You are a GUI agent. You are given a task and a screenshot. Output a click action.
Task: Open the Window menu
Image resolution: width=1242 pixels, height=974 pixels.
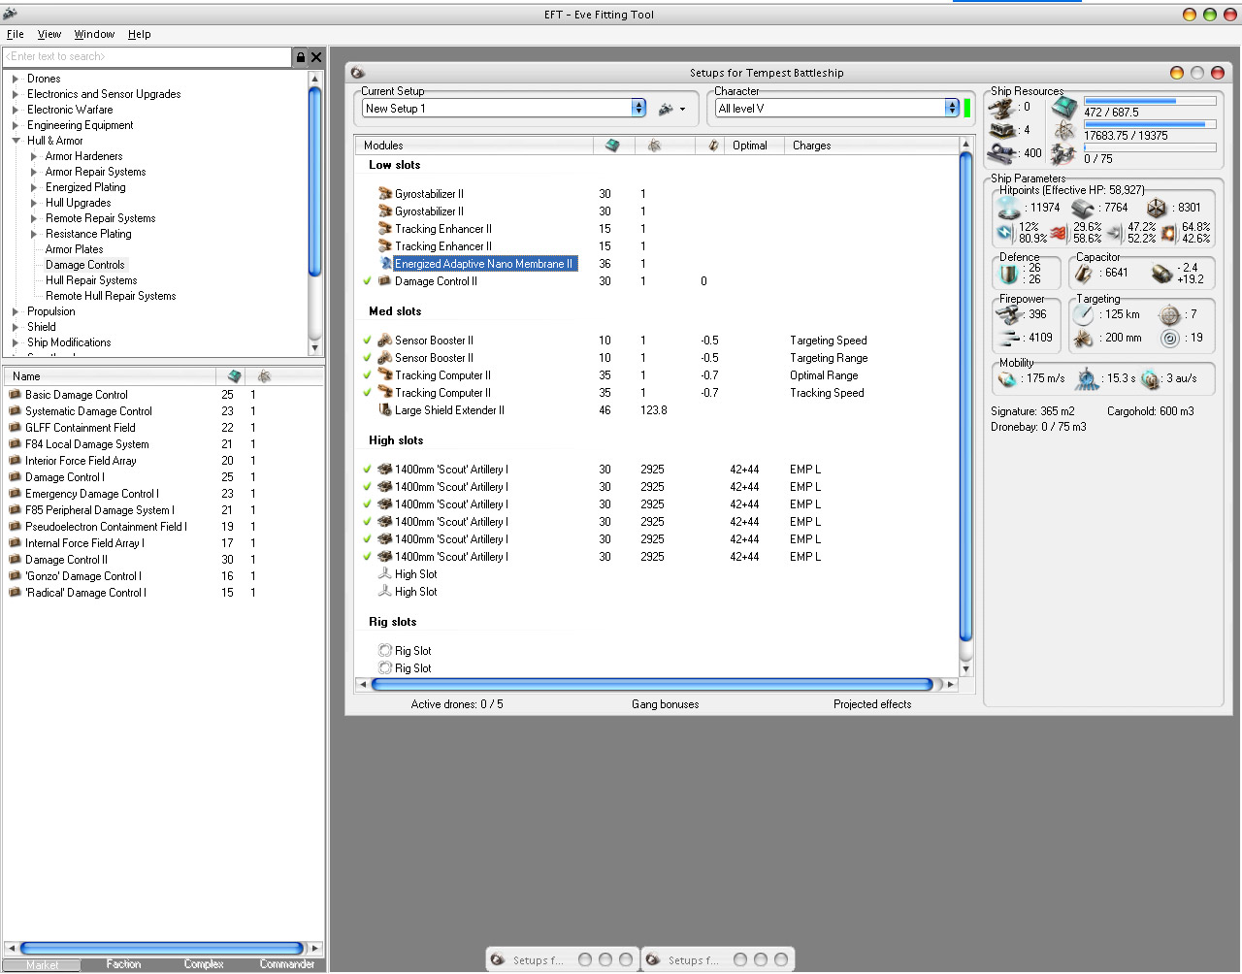click(x=94, y=34)
